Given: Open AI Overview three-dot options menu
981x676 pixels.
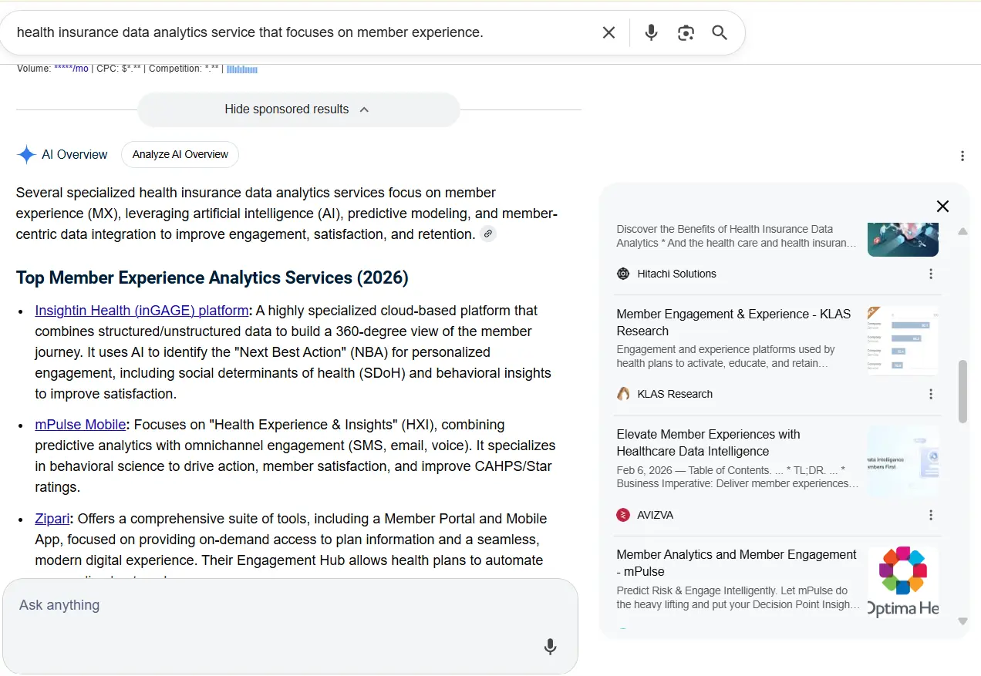Looking at the screenshot, I should (x=962, y=156).
